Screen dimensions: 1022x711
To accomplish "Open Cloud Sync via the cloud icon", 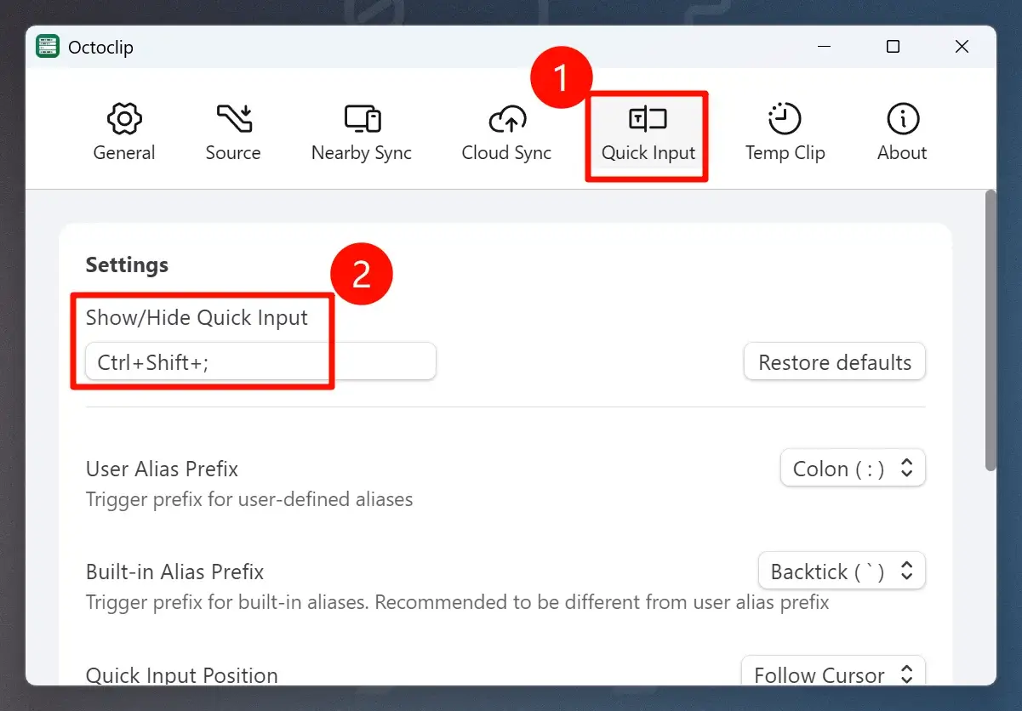I will tap(506, 119).
